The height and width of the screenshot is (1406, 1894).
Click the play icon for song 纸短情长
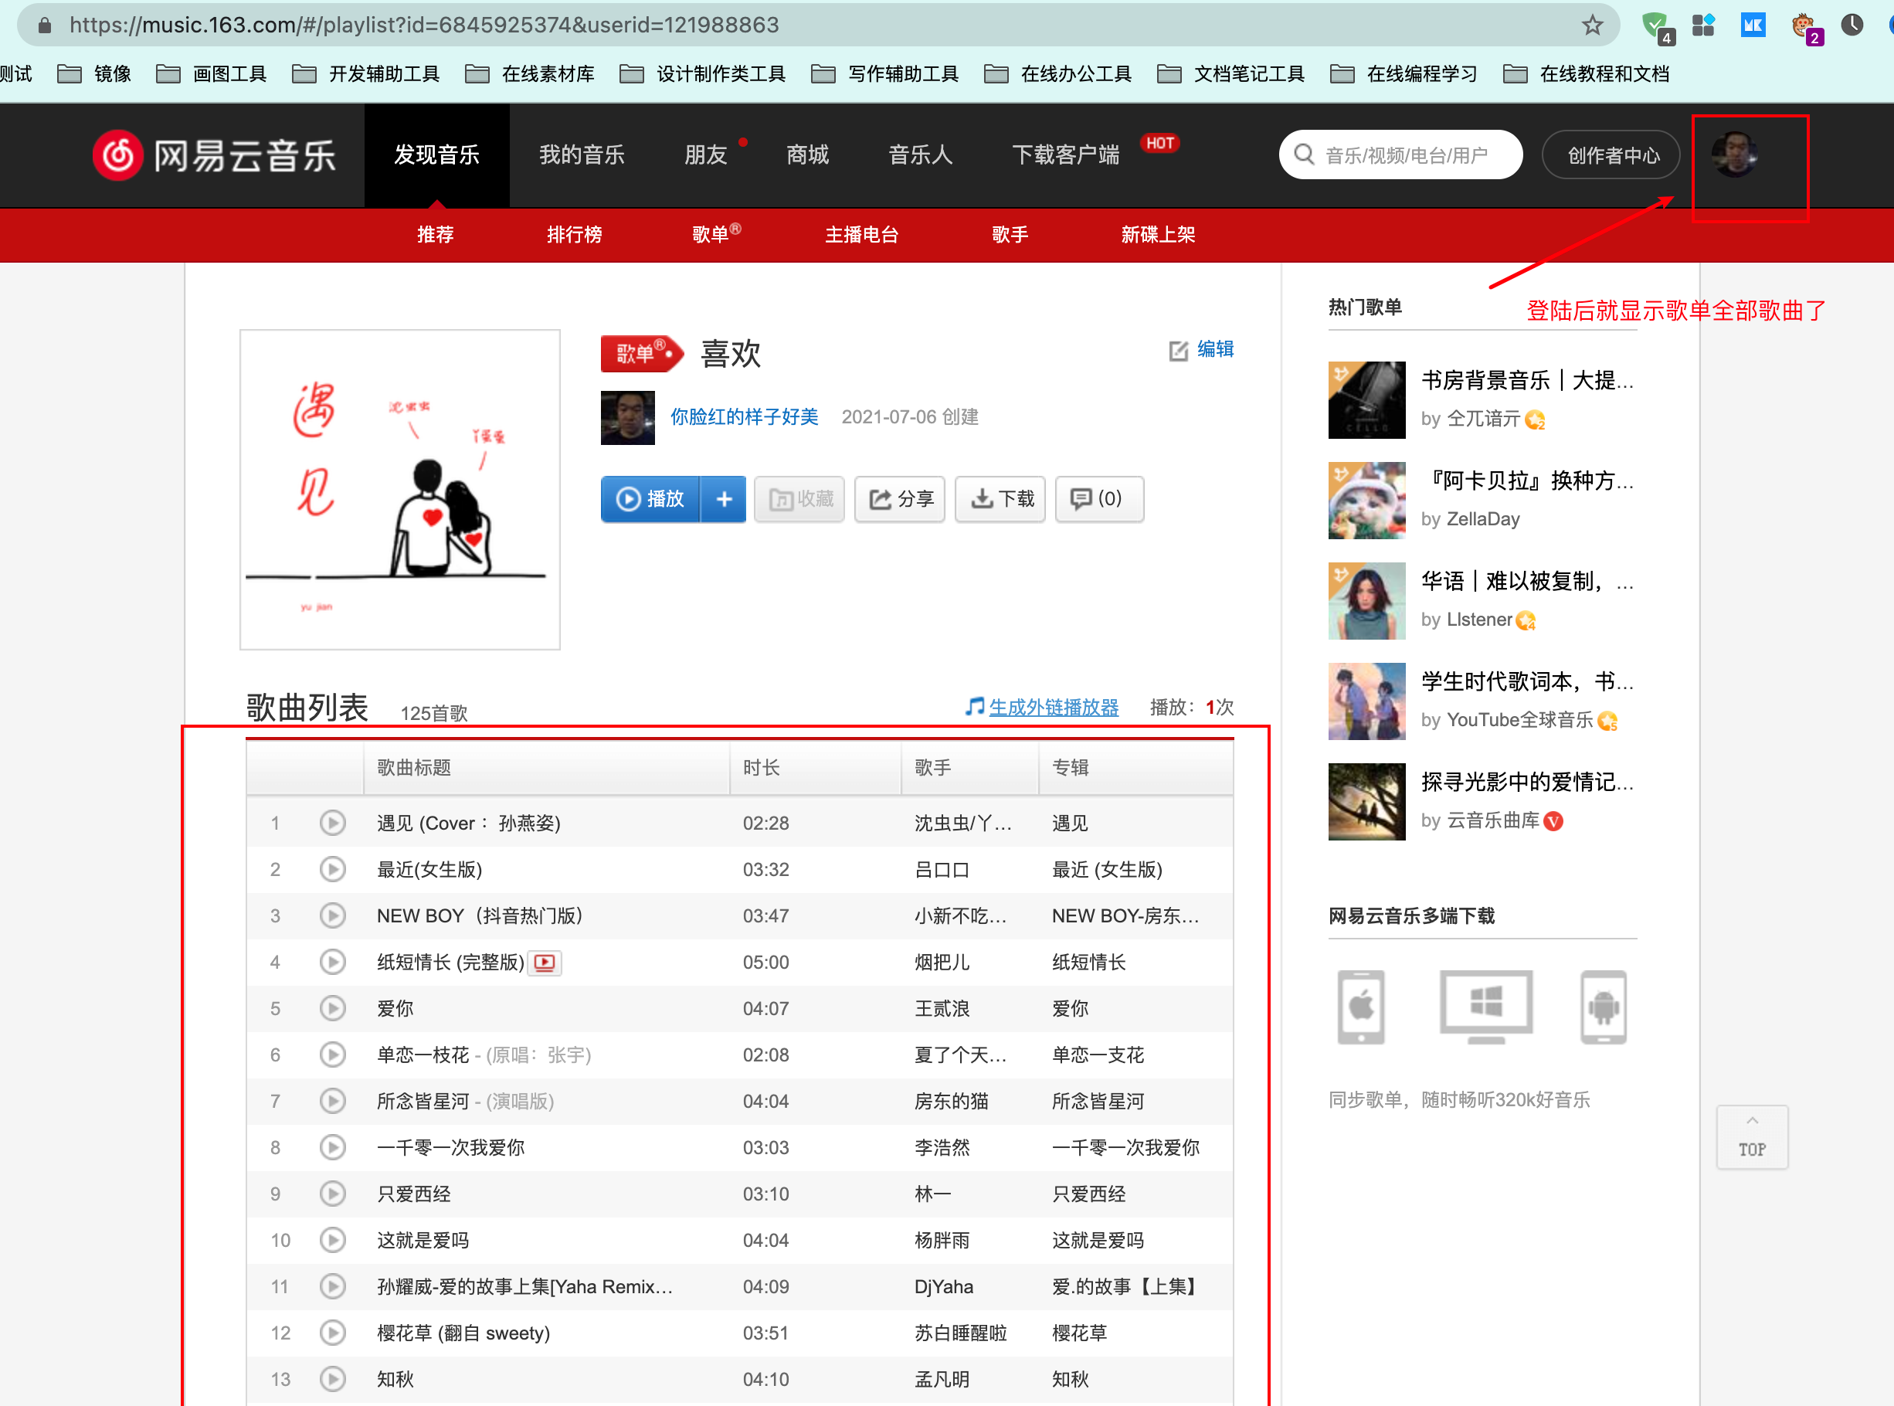(333, 962)
